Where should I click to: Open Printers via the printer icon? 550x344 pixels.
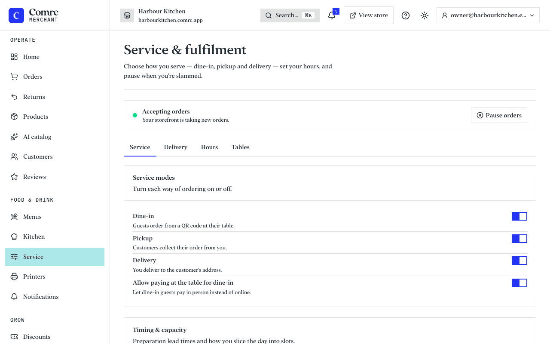coord(14,276)
